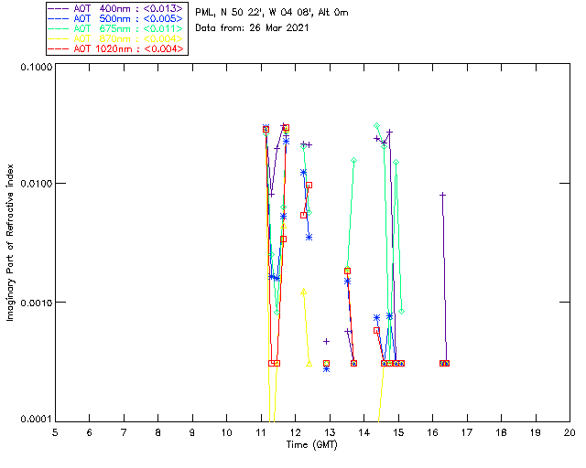This screenshot has height=468, width=586.
Task: Click the x-axis tick label 13
Action: tap(330, 433)
